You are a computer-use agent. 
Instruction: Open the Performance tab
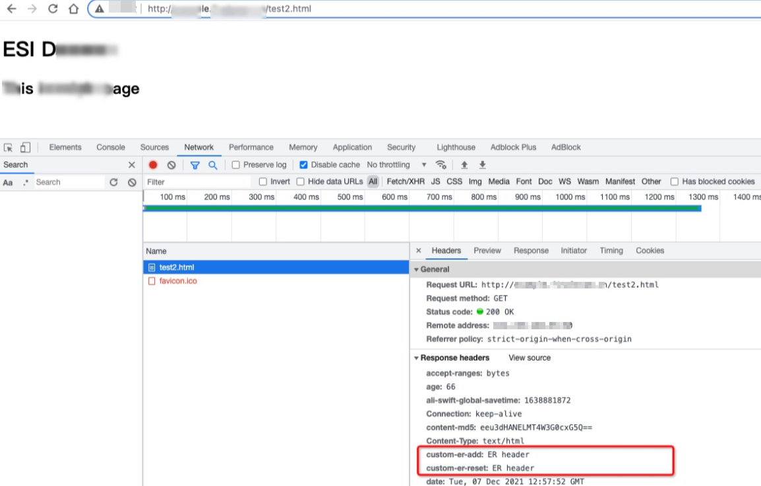tap(251, 148)
